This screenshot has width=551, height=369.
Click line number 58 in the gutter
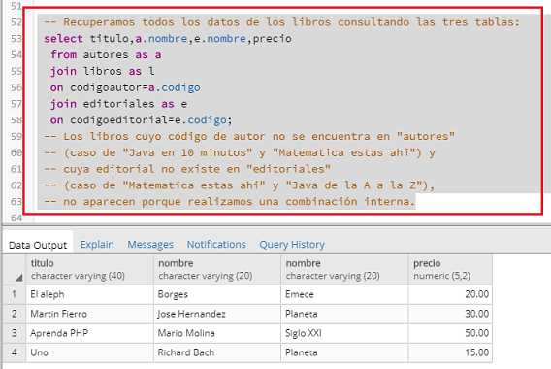coord(16,120)
